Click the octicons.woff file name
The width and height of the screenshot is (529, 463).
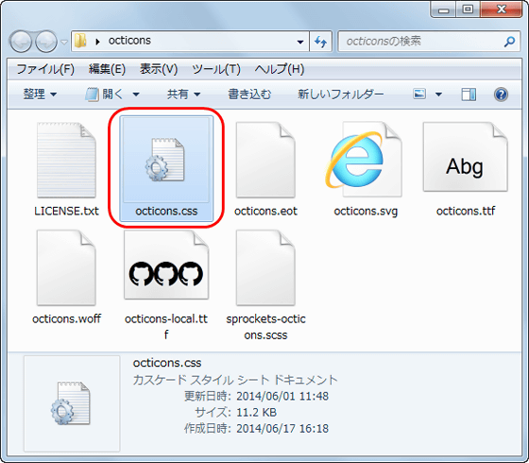(66, 319)
